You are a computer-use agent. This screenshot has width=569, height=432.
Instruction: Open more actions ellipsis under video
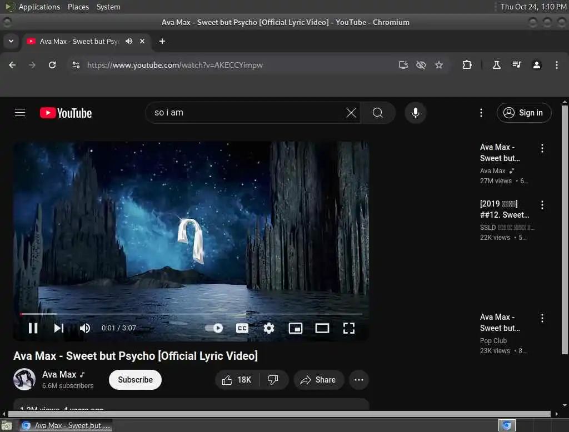[x=359, y=380]
